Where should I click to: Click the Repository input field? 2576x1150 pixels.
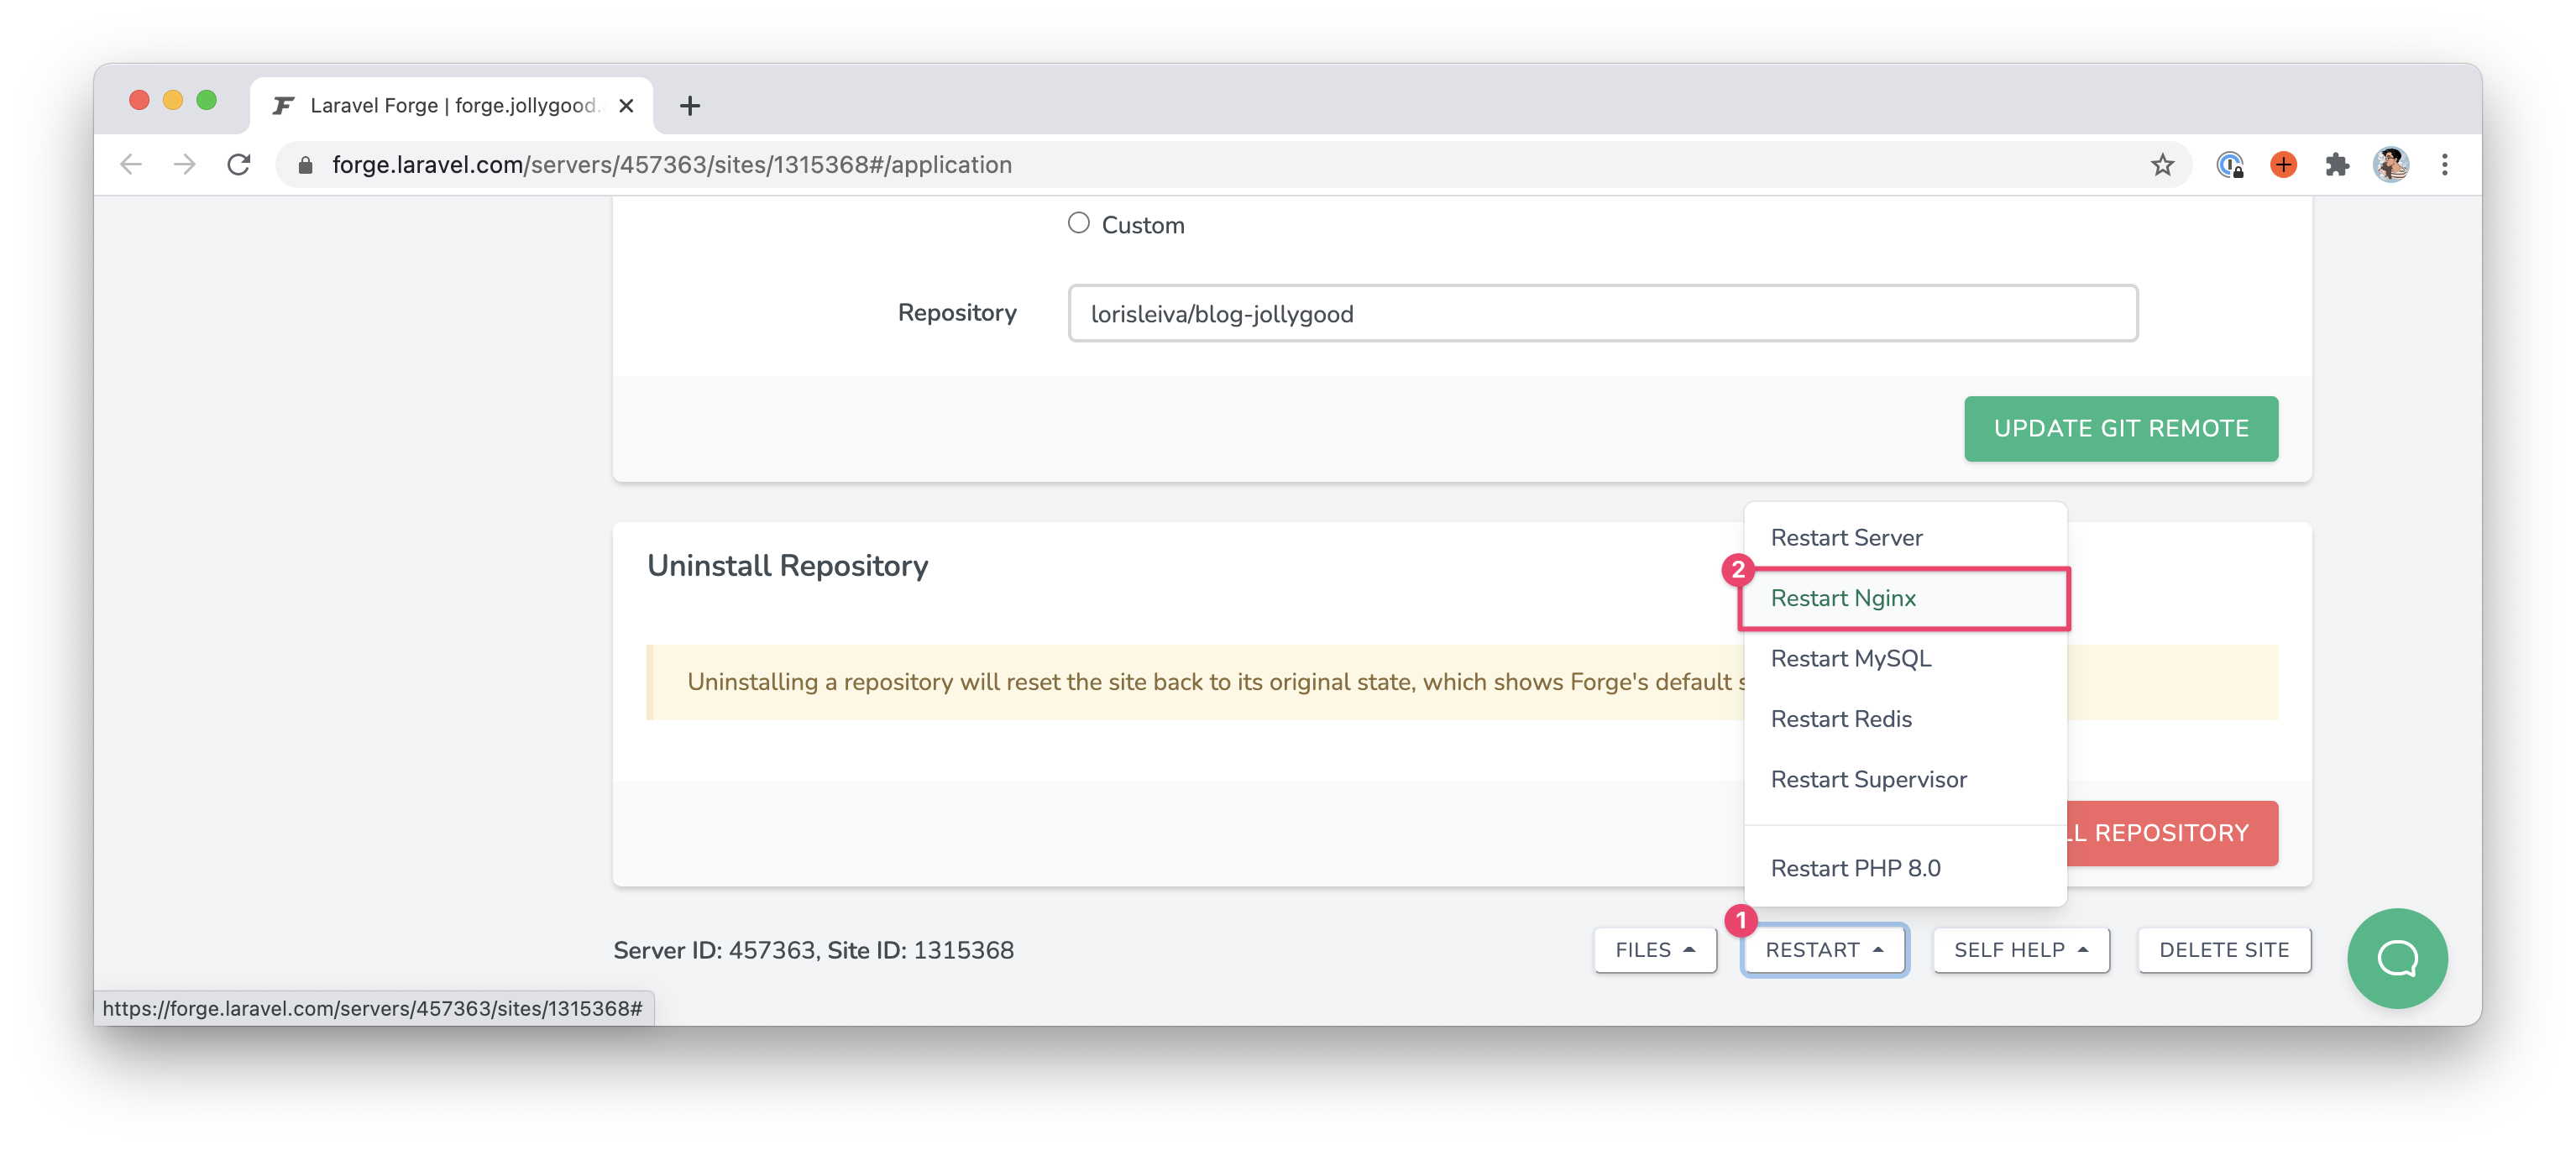(1604, 314)
